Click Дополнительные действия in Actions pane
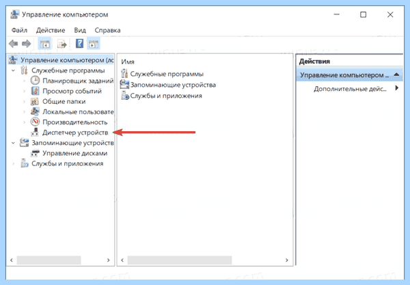Screen dimensions: 410x285 (350, 89)
